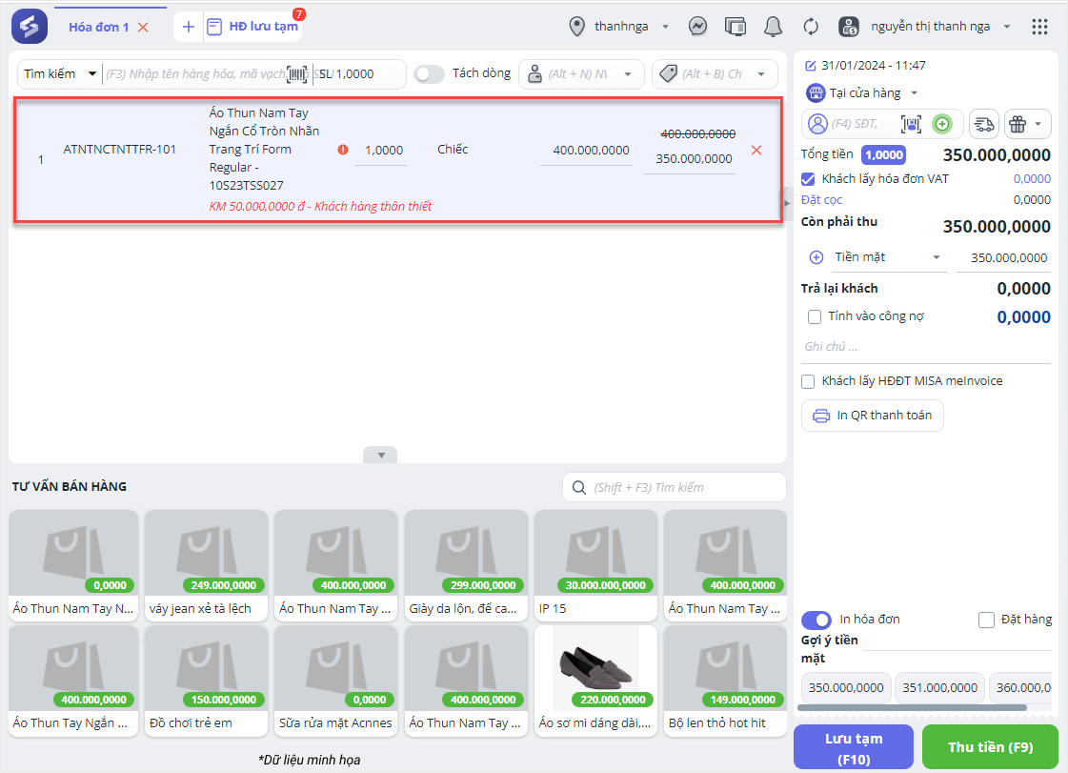
Task: Uncheck Khách lấy hóa đơn VAT
Action: 808,178
